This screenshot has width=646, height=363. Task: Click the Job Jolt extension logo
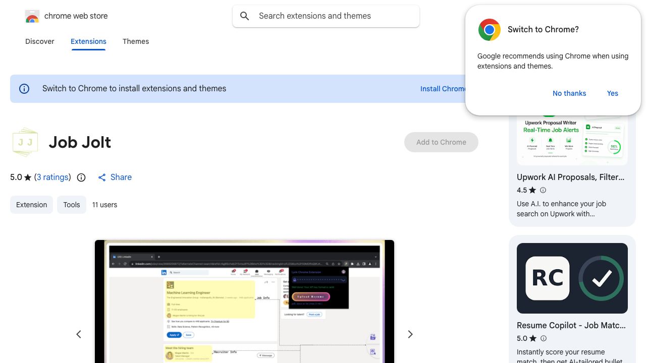click(25, 142)
